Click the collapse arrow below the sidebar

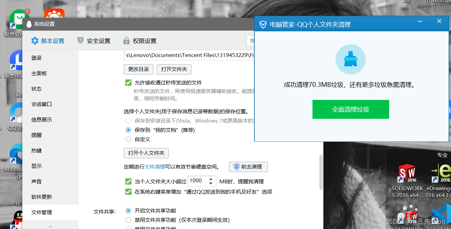coord(51,227)
